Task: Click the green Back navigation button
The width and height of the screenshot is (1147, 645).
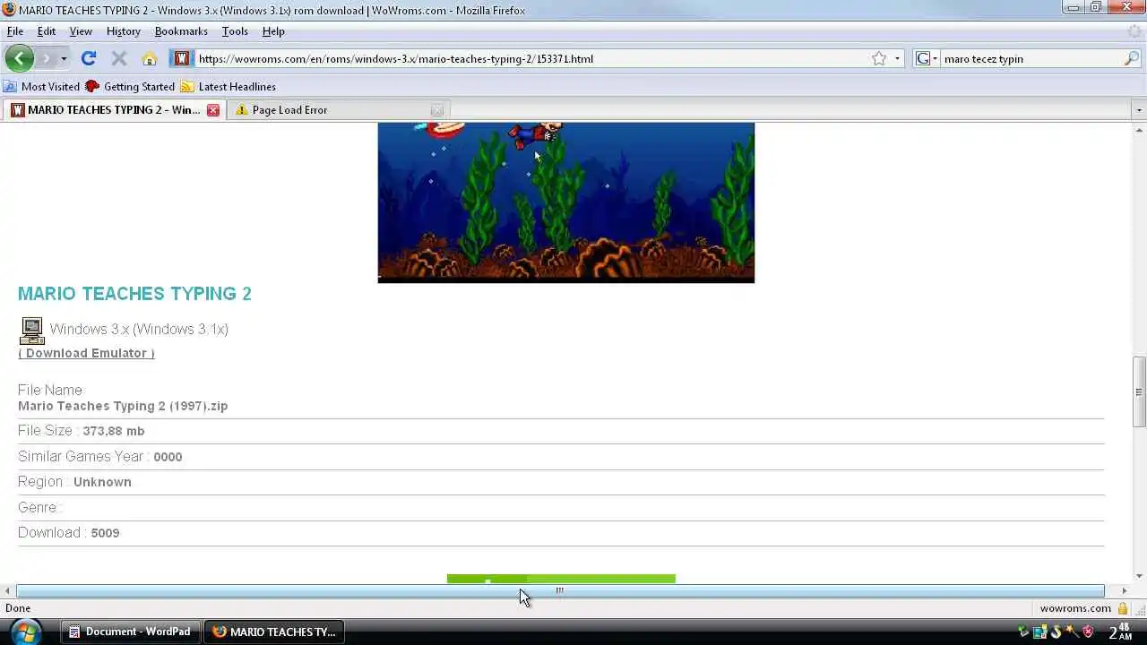Action: (x=19, y=58)
